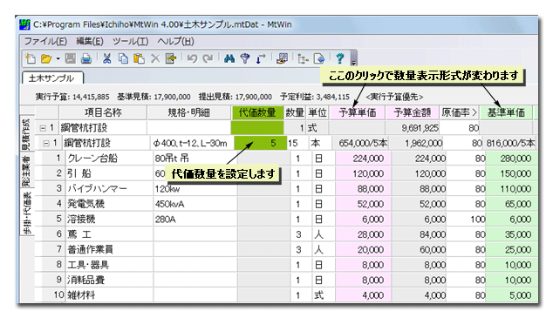Switch to the 見積作成 vertical tab
553x318 pixels.
point(26,134)
